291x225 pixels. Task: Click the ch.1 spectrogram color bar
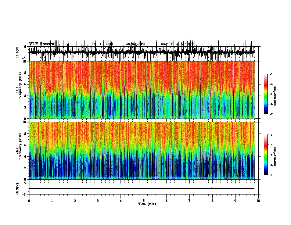[x=266, y=94]
